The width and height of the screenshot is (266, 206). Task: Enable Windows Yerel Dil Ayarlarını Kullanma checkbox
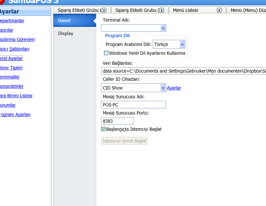pos(106,53)
